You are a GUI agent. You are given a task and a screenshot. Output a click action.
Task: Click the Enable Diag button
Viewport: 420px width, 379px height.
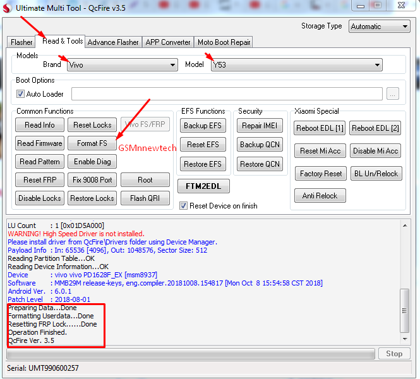pyautogui.click(x=92, y=162)
